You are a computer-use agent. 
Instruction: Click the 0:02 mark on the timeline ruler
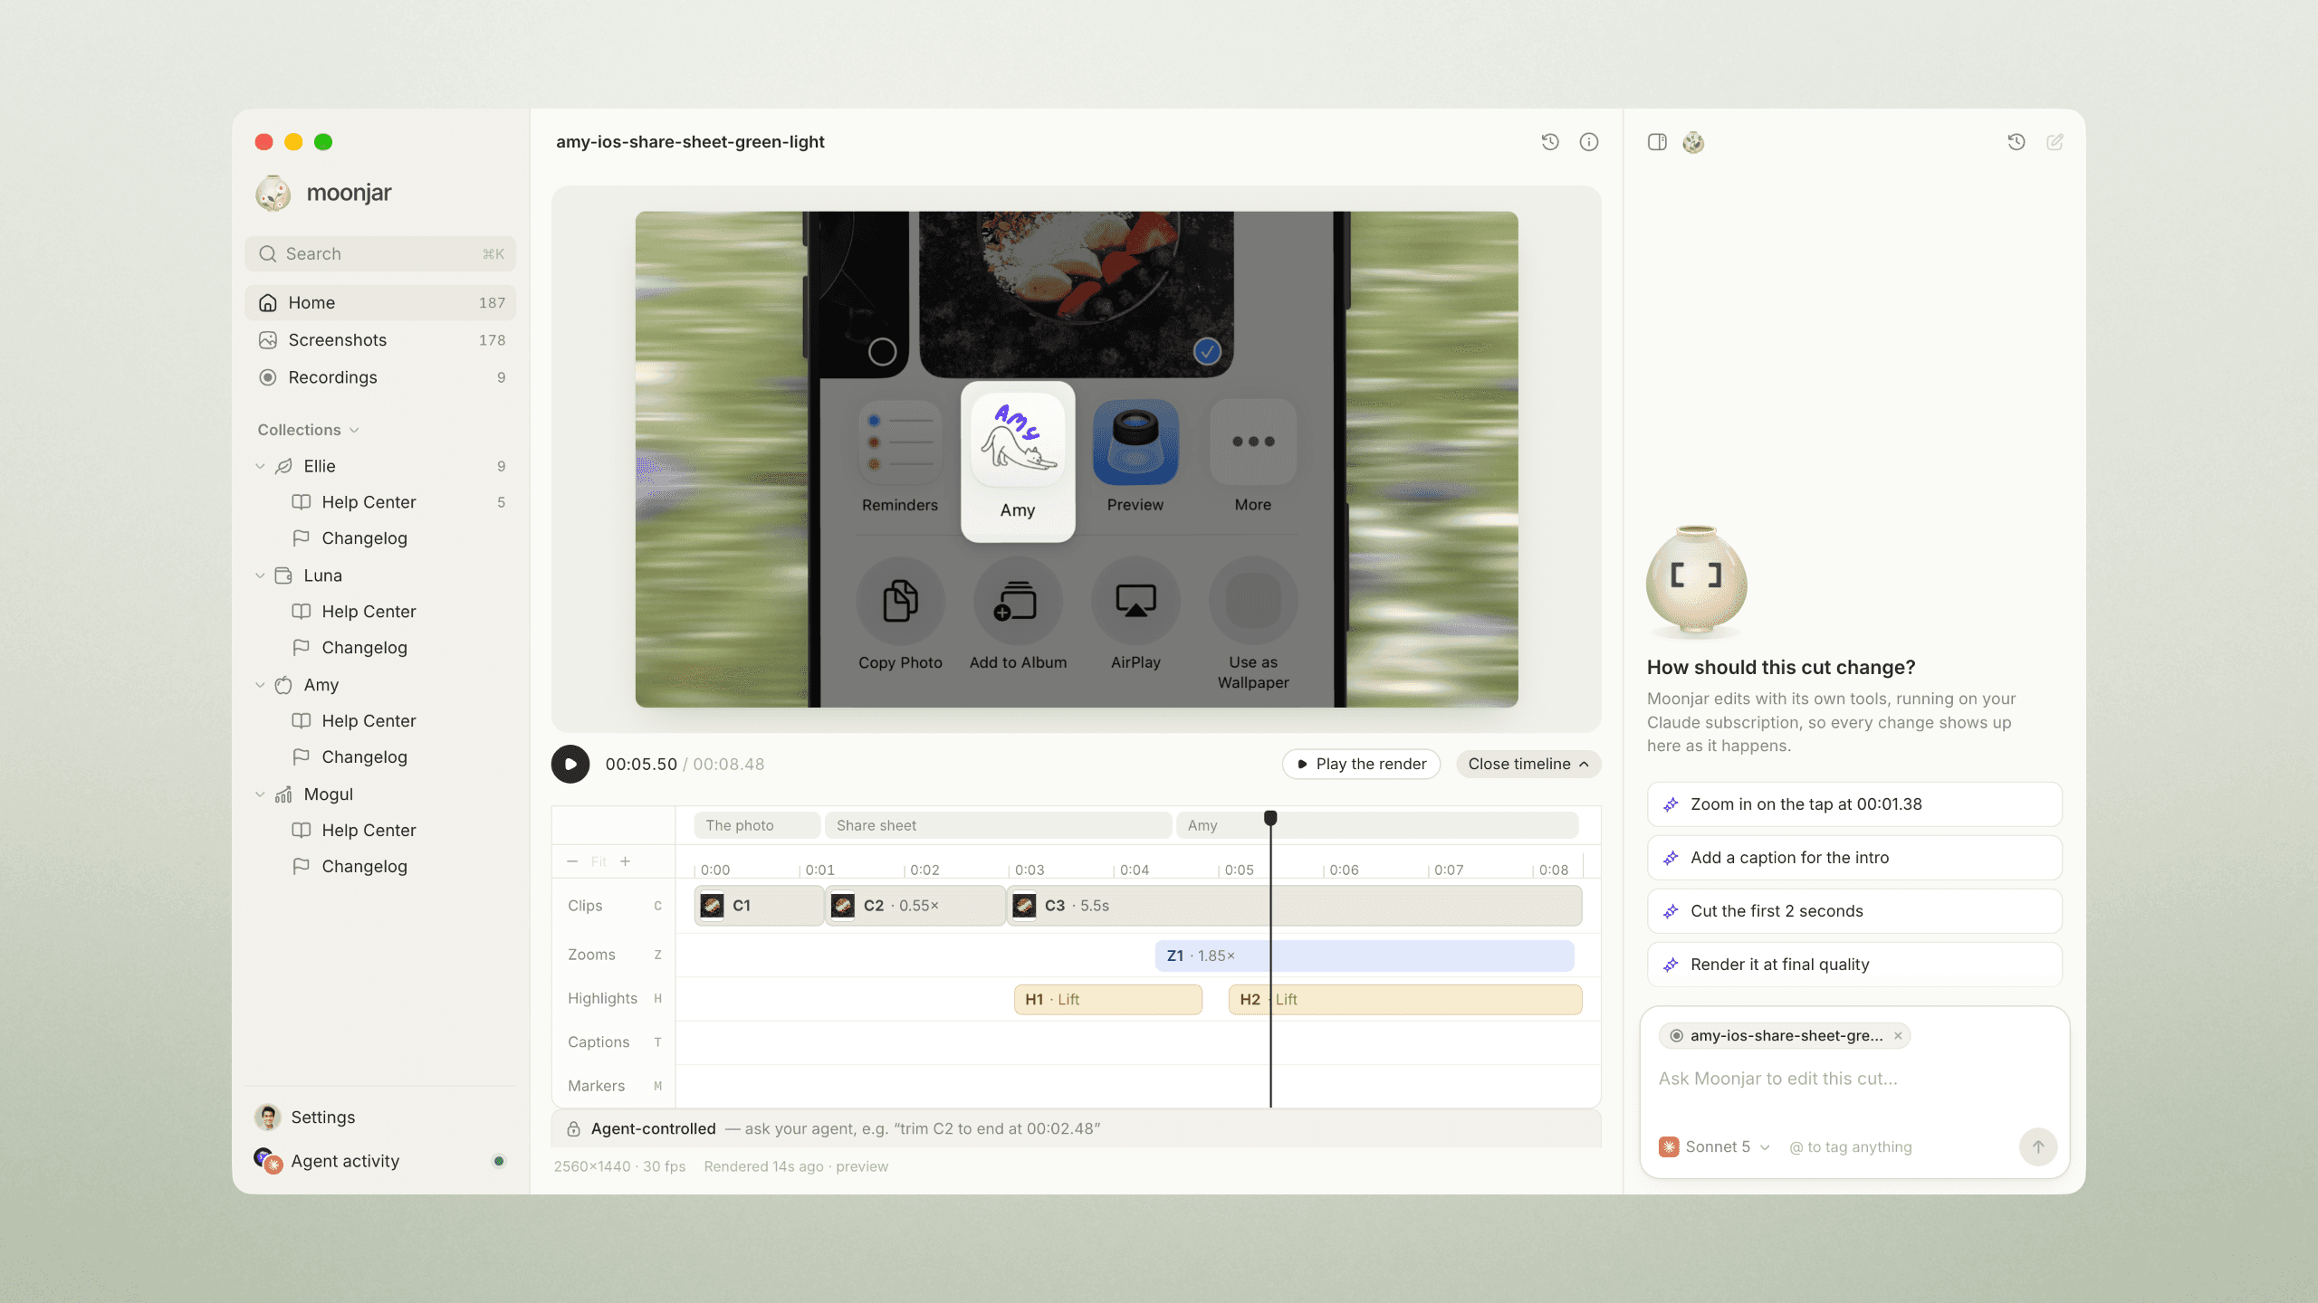924,870
